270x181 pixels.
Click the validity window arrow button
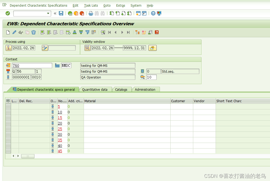click(x=152, y=48)
